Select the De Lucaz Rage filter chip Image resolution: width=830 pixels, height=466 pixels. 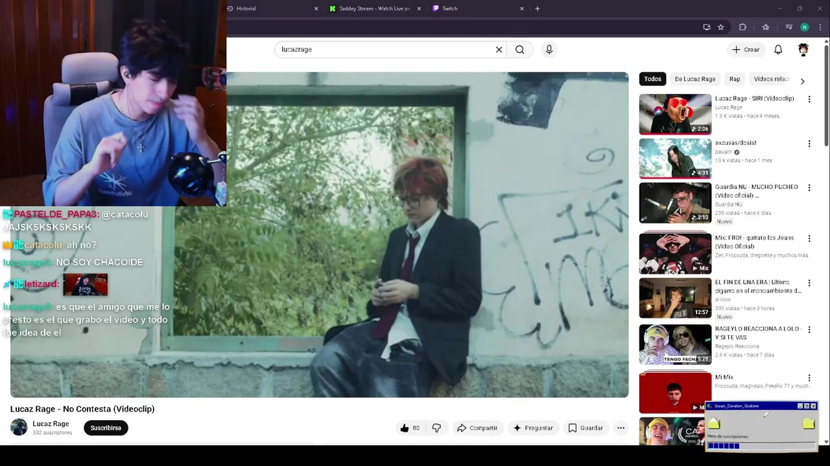point(694,79)
